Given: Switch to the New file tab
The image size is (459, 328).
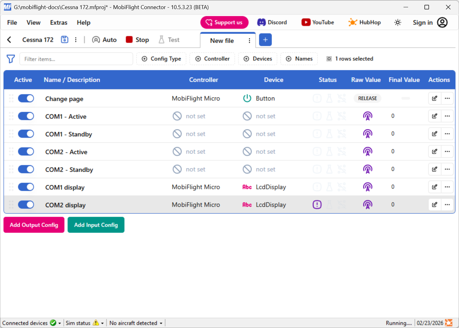Looking at the screenshot, I should [222, 40].
